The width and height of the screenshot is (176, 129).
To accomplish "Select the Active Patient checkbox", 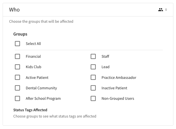I will (17, 78).
